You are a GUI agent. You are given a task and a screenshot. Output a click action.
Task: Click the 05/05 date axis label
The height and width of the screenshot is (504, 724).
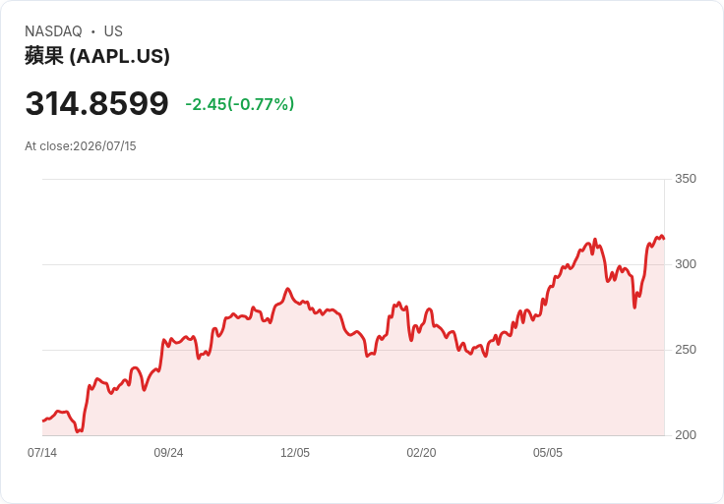click(x=548, y=453)
